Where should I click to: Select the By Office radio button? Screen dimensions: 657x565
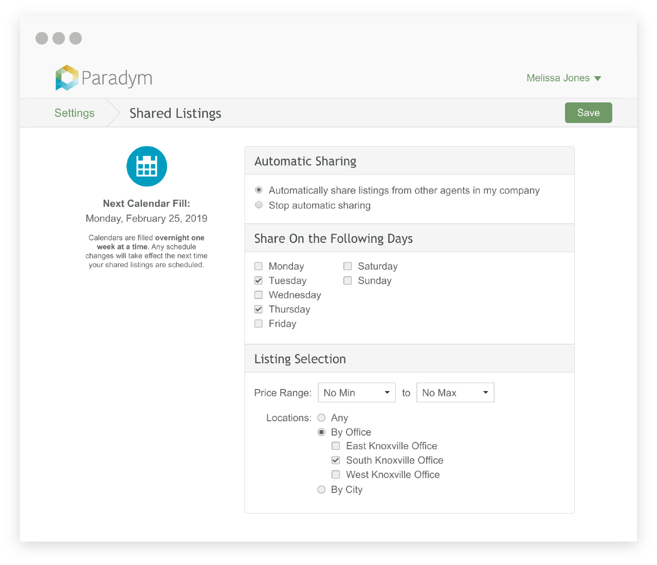click(321, 432)
